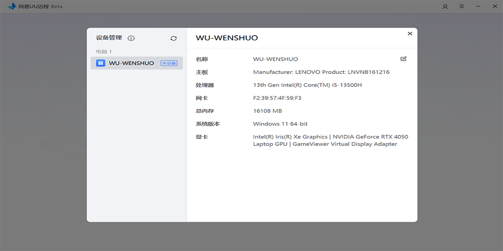Minimize the UU Remote window
503x251 pixels.
478,6
